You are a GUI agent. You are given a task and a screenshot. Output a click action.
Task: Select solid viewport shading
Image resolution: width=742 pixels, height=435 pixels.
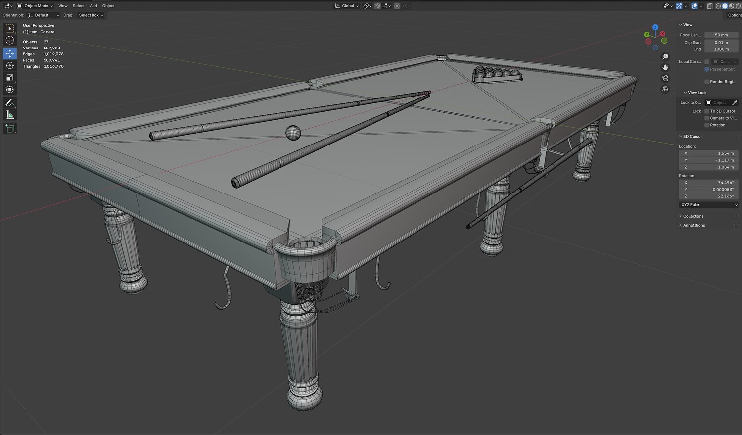pos(725,6)
